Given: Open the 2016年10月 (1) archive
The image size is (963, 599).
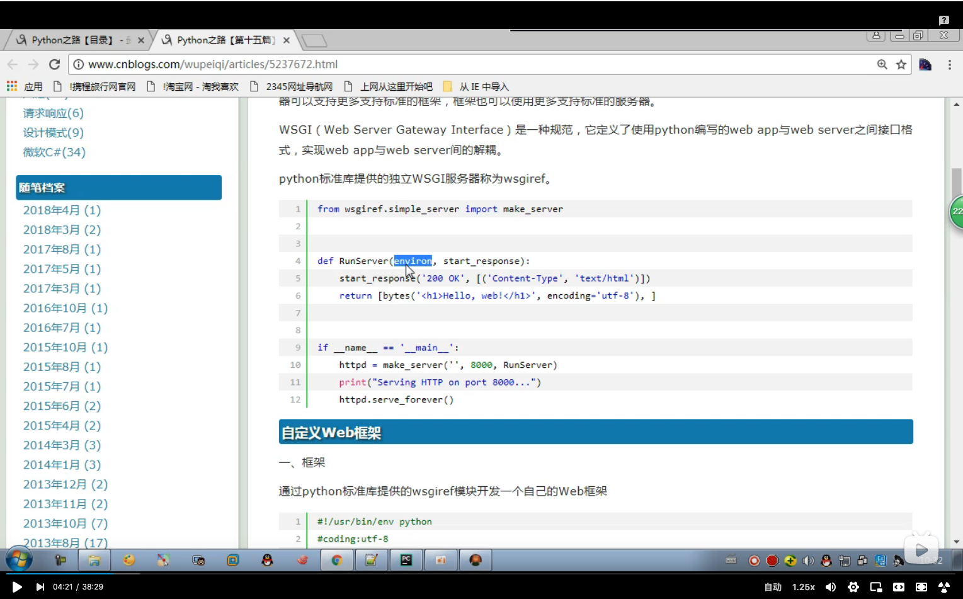Looking at the screenshot, I should 66,308.
